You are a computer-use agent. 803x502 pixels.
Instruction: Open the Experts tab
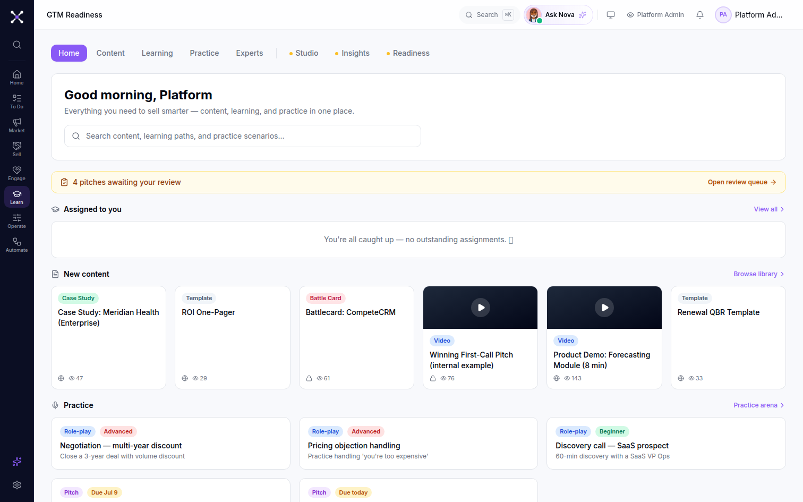click(x=250, y=53)
